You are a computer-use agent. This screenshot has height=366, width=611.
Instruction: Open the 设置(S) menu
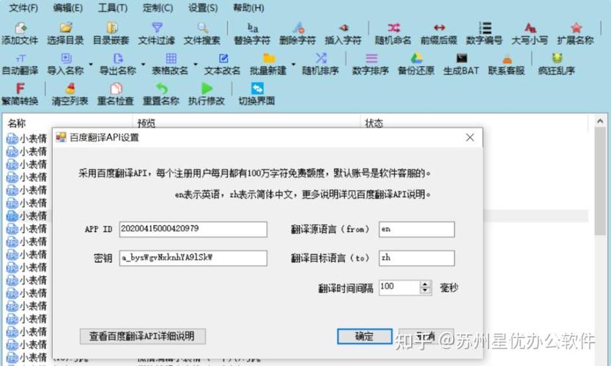tap(203, 8)
